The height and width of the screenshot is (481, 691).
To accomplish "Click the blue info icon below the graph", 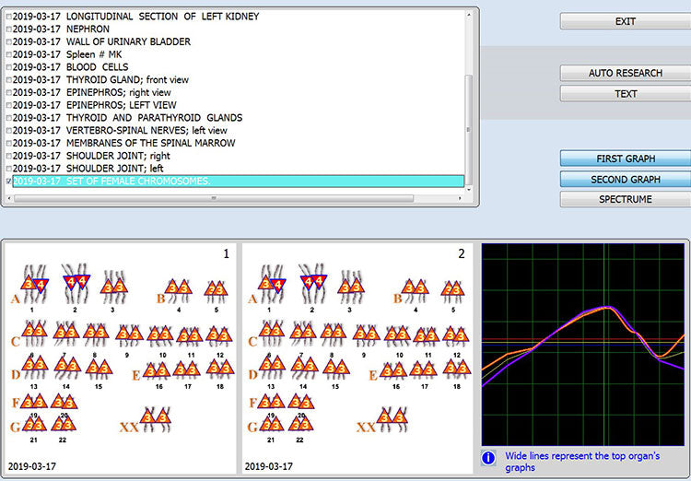I will click(x=488, y=457).
